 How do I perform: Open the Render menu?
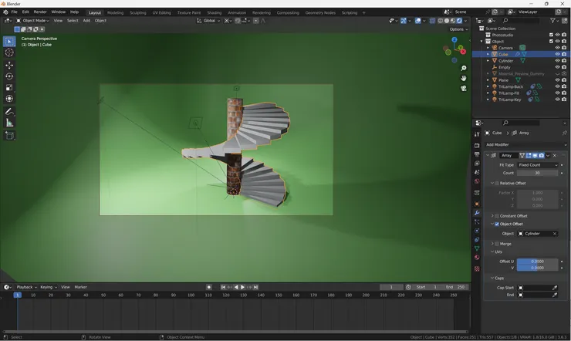tap(40, 12)
